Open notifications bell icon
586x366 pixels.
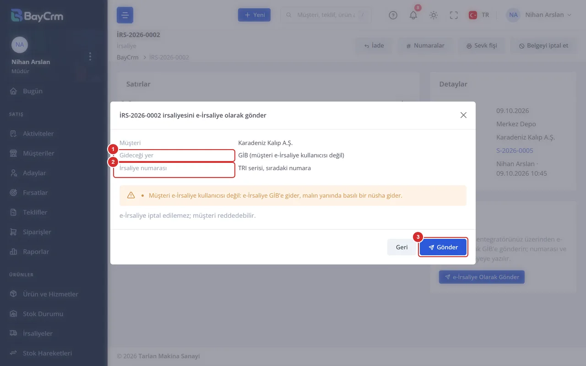(x=413, y=15)
